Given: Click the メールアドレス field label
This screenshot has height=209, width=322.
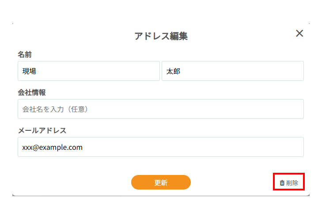Looking at the screenshot, I should coord(42,130).
